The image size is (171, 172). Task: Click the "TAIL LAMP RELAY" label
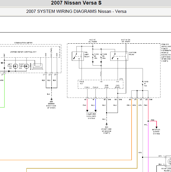87,54
